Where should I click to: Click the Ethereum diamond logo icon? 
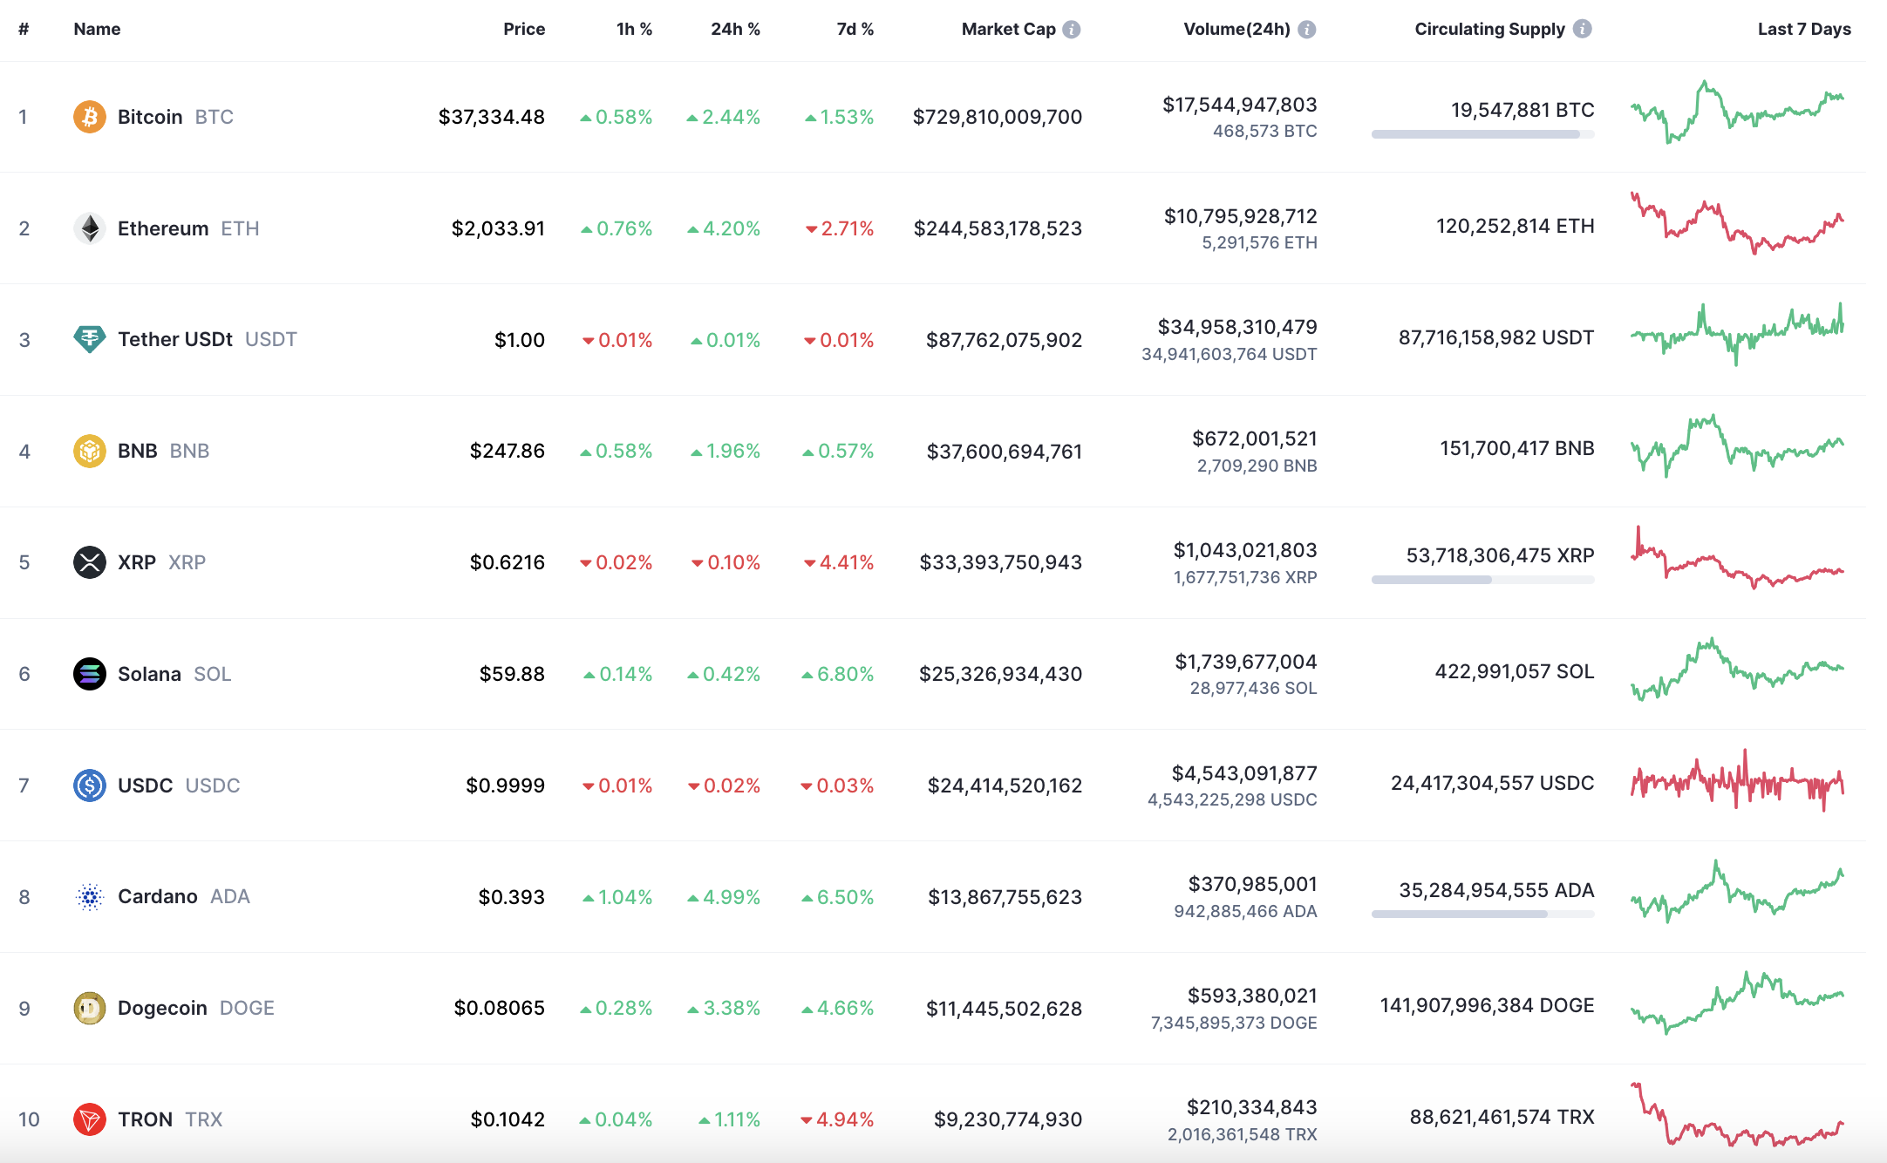pyautogui.click(x=90, y=228)
